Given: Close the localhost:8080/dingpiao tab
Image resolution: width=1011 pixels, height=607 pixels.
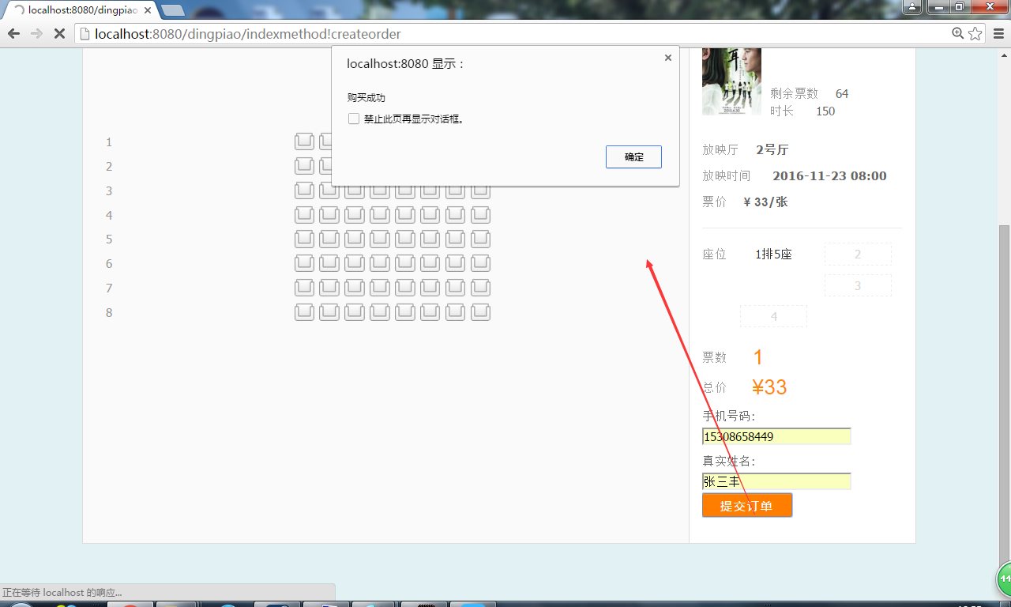Looking at the screenshot, I should pyautogui.click(x=148, y=10).
